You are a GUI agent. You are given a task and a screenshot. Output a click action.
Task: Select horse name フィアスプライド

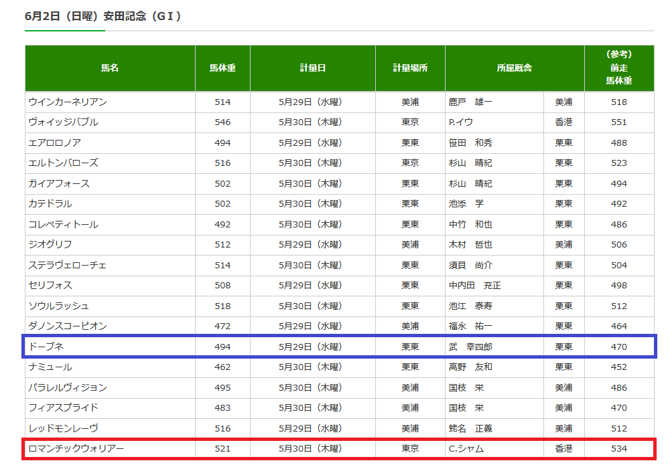[x=63, y=407]
